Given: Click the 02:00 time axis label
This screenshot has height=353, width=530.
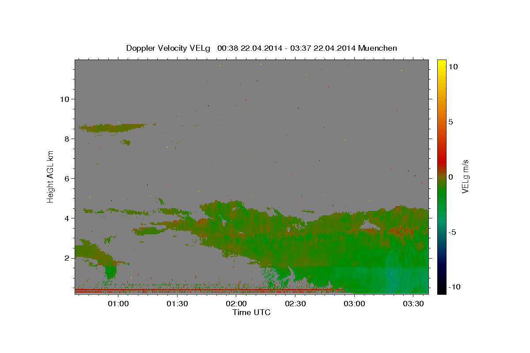Looking at the screenshot, I should point(236,304).
